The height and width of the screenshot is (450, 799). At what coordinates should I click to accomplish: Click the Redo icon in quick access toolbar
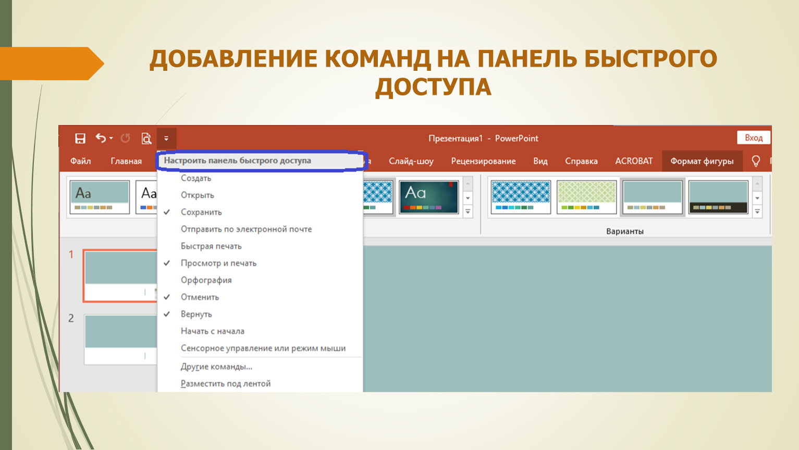125,139
